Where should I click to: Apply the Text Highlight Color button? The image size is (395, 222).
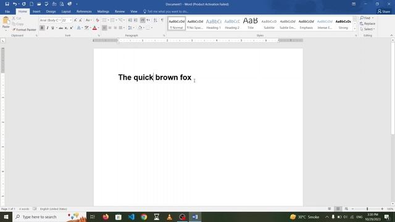[x=86, y=28]
